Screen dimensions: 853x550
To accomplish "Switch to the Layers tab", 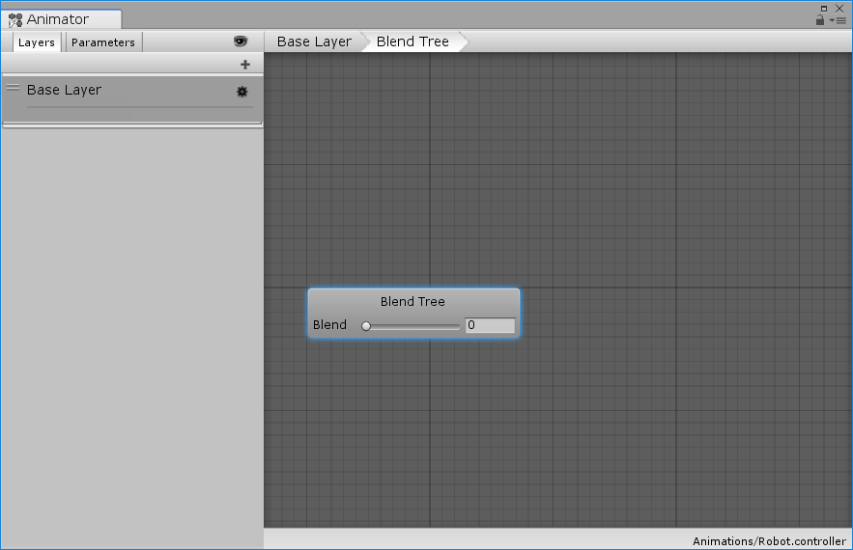I will pos(37,42).
